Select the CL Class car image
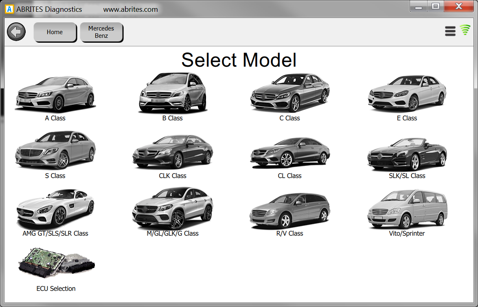Image resolution: width=478 pixels, height=307 pixels. pyautogui.click(x=289, y=152)
